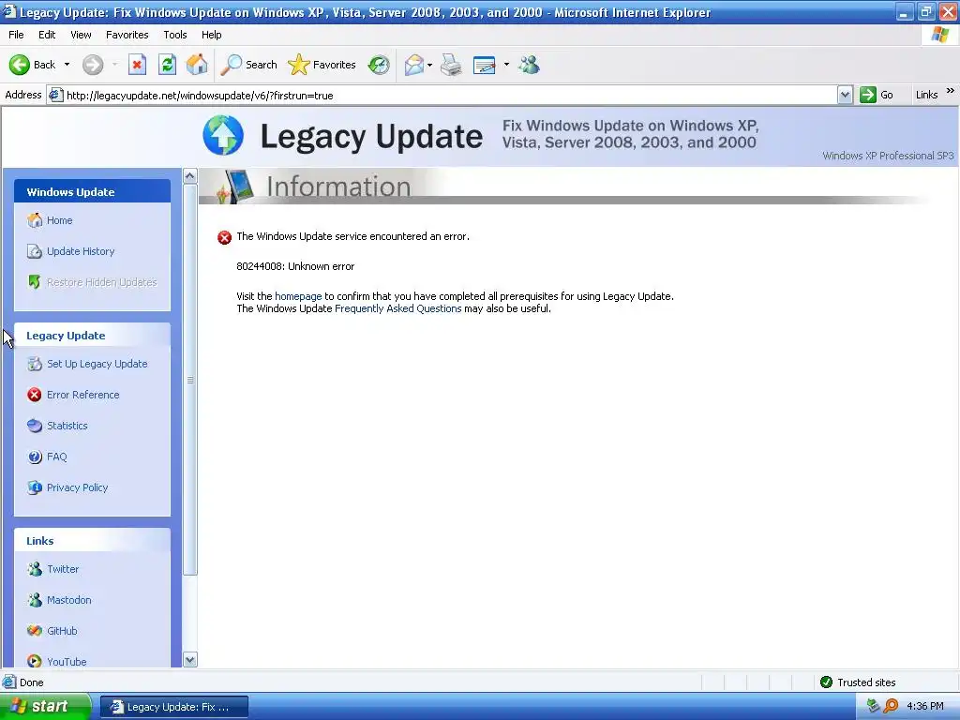The height and width of the screenshot is (720, 960).
Task: Click the Trusted sites status indicator
Action: (858, 682)
